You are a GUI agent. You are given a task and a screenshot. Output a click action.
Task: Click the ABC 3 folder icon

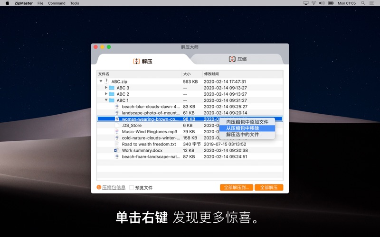[112, 88]
